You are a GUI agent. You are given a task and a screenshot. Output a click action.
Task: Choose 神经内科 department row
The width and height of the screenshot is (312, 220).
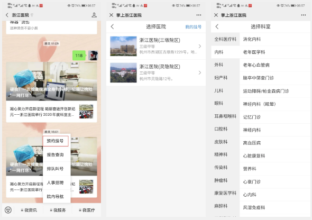[275, 130]
